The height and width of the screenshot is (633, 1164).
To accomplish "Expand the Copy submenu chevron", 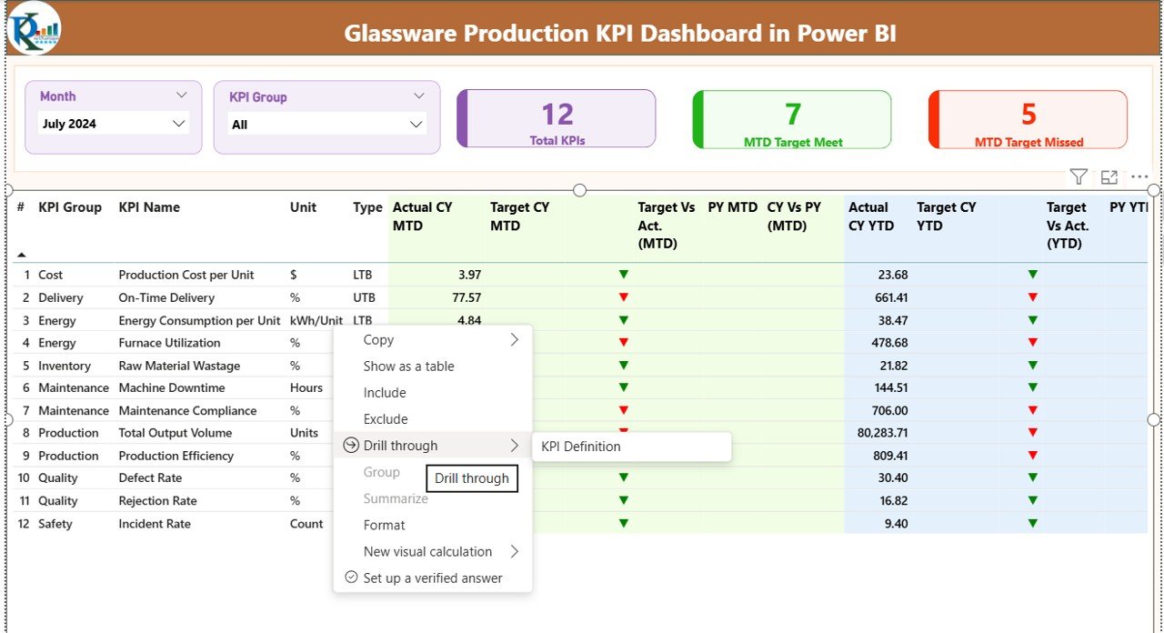I will point(516,339).
